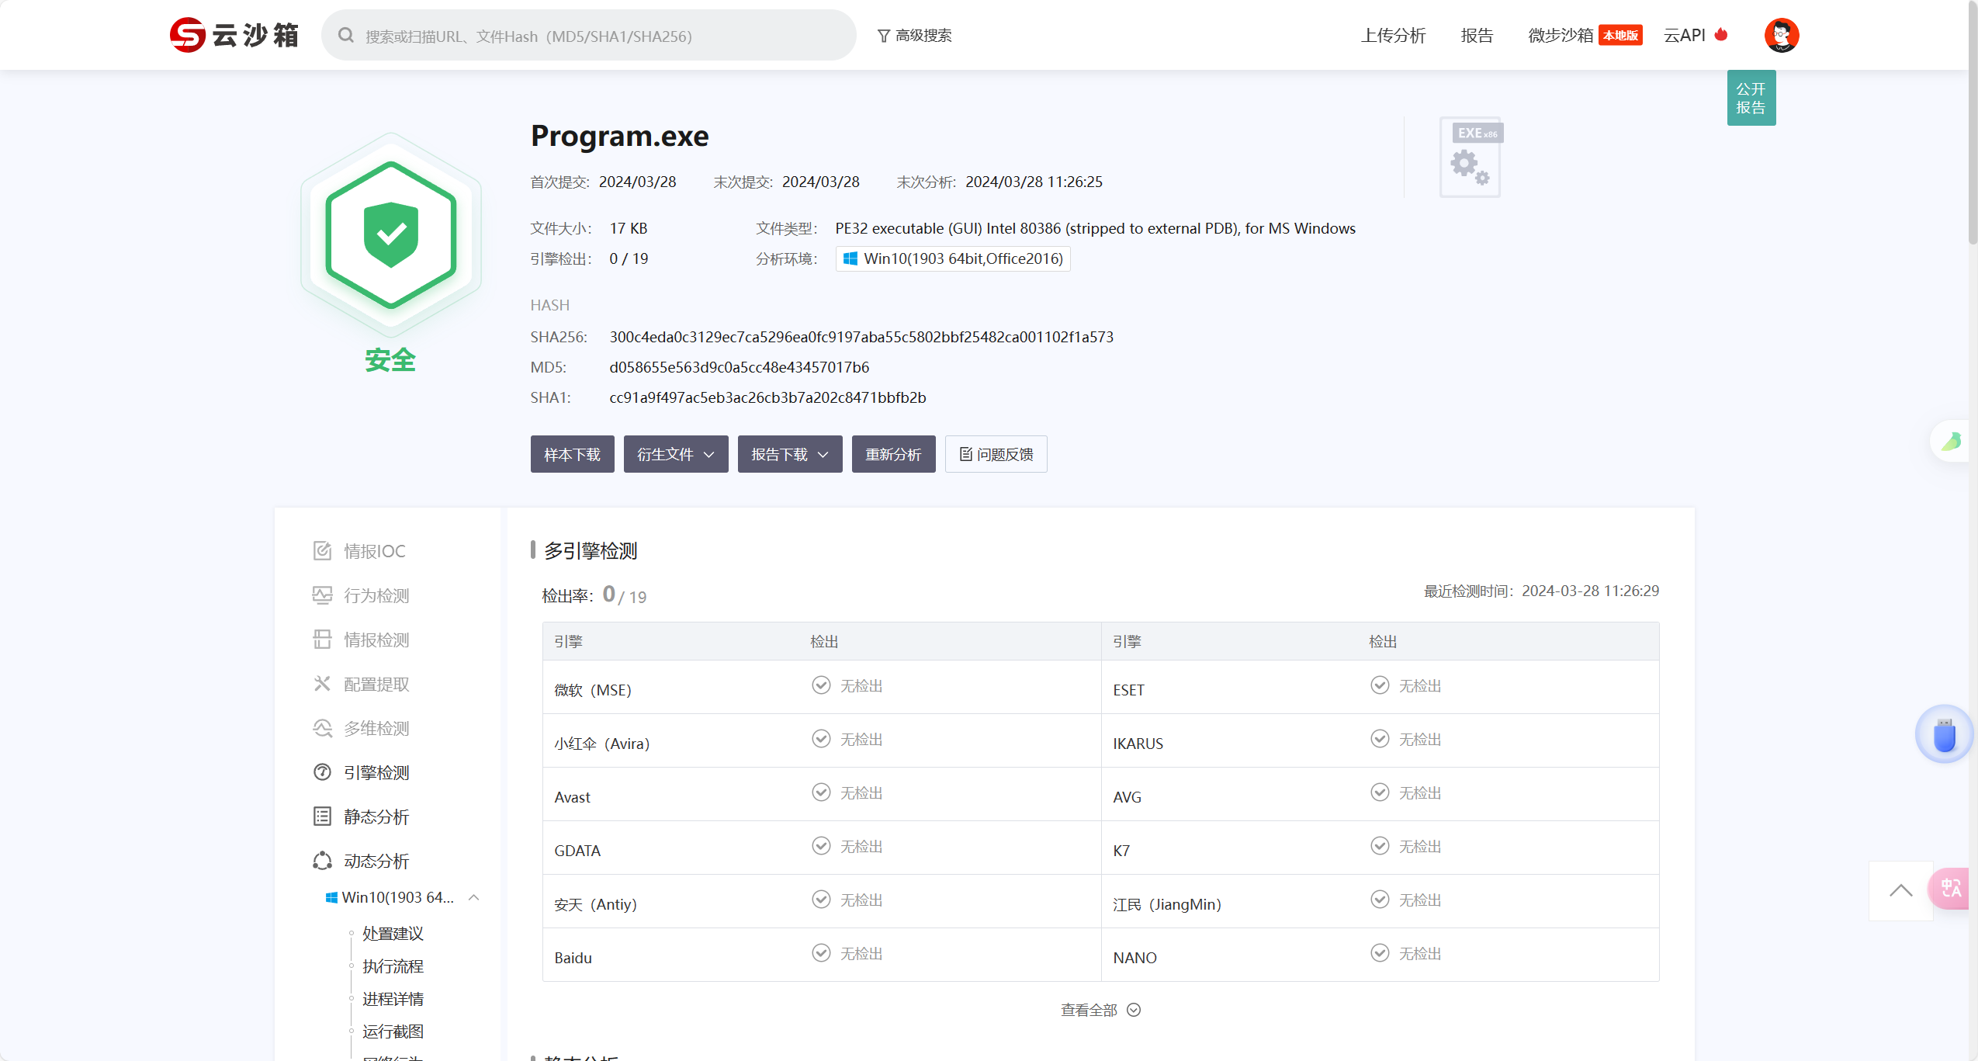Expand the 衍生文件 dropdown
The height and width of the screenshot is (1061, 1978).
[675, 454]
